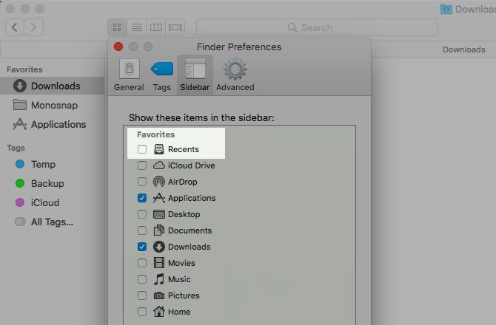
Task: Switch Finder to icon view
Action: pyautogui.click(x=117, y=27)
